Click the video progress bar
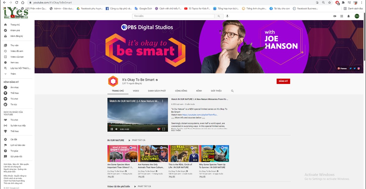 pyautogui.click(x=138, y=125)
